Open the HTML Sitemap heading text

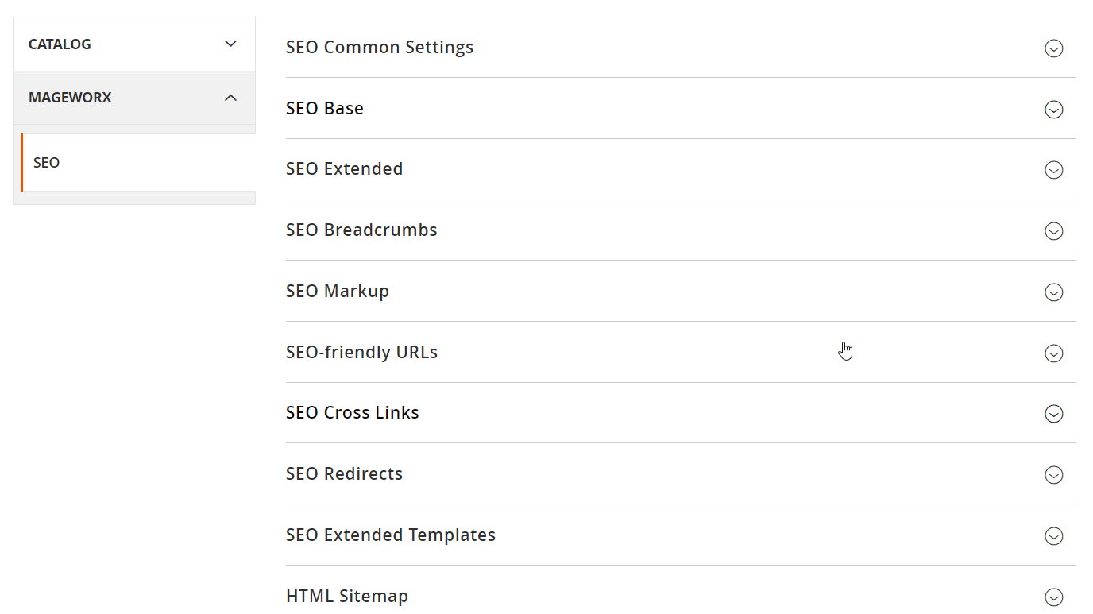(x=347, y=596)
